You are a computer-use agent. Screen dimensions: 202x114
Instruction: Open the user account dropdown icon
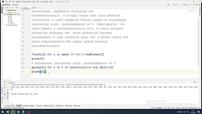(x=169, y=5)
